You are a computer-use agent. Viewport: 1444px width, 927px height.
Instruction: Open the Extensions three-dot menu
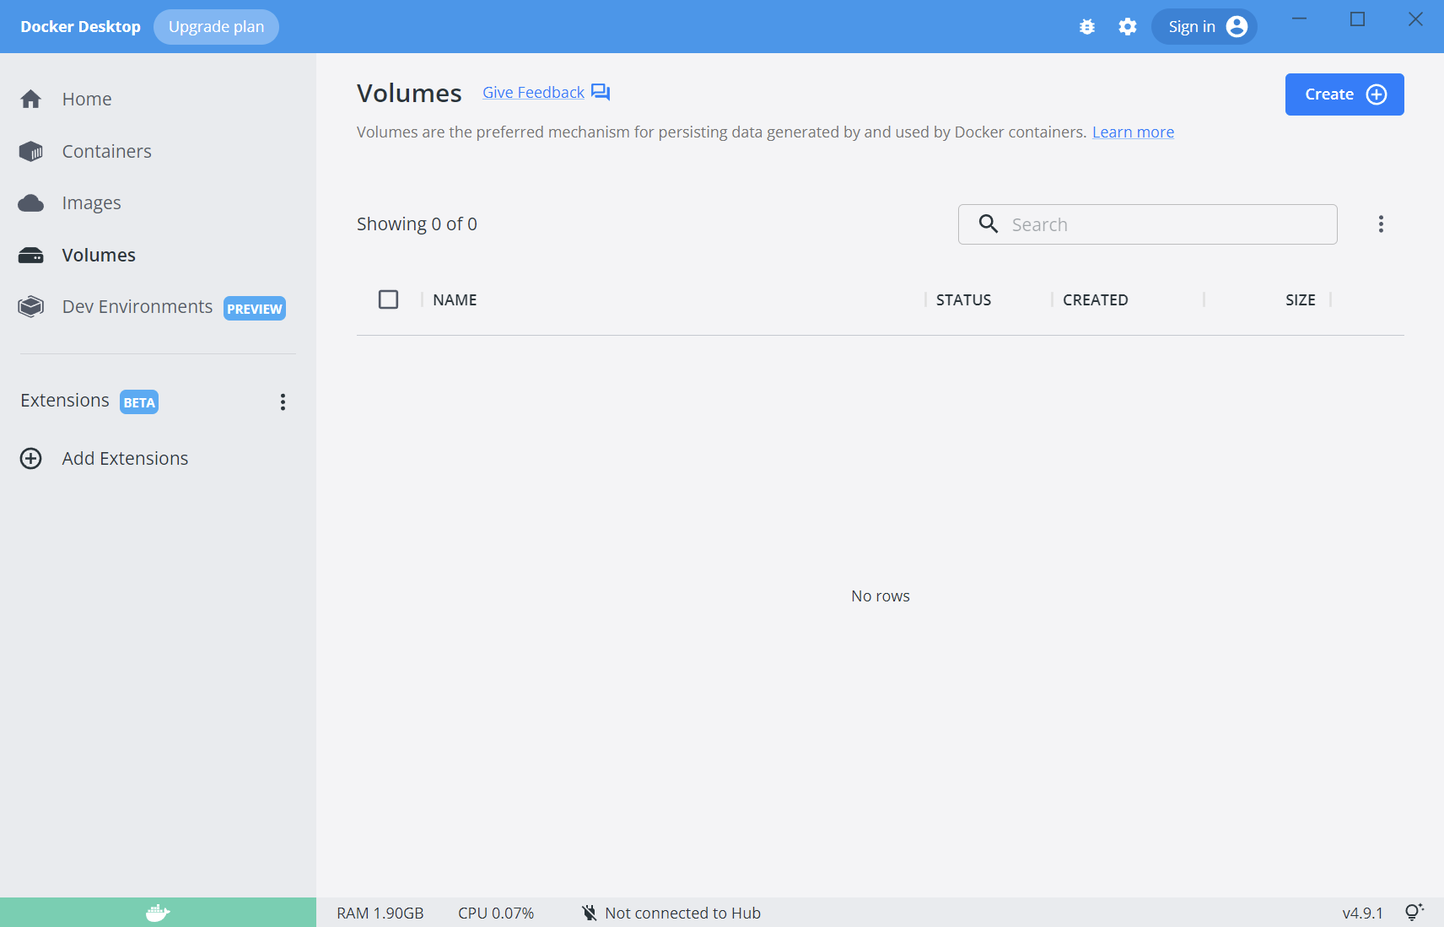[283, 402]
